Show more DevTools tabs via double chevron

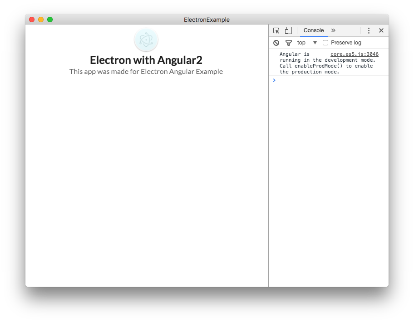(x=333, y=30)
